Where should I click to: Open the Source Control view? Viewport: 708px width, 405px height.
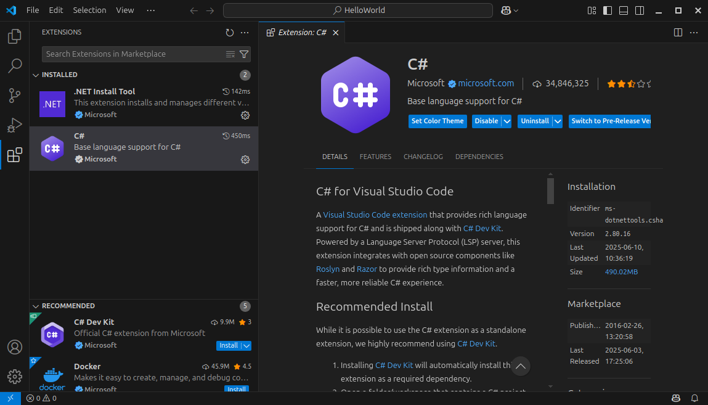click(x=14, y=96)
